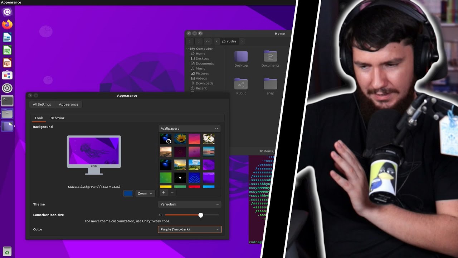This screenshot has height=258, width=458.
Task: Remove wallpaper with minus button
Action: [172, 192]
